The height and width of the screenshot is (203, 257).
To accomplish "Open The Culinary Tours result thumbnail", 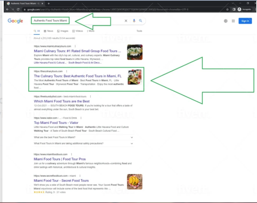I will (x=135, y=77).
